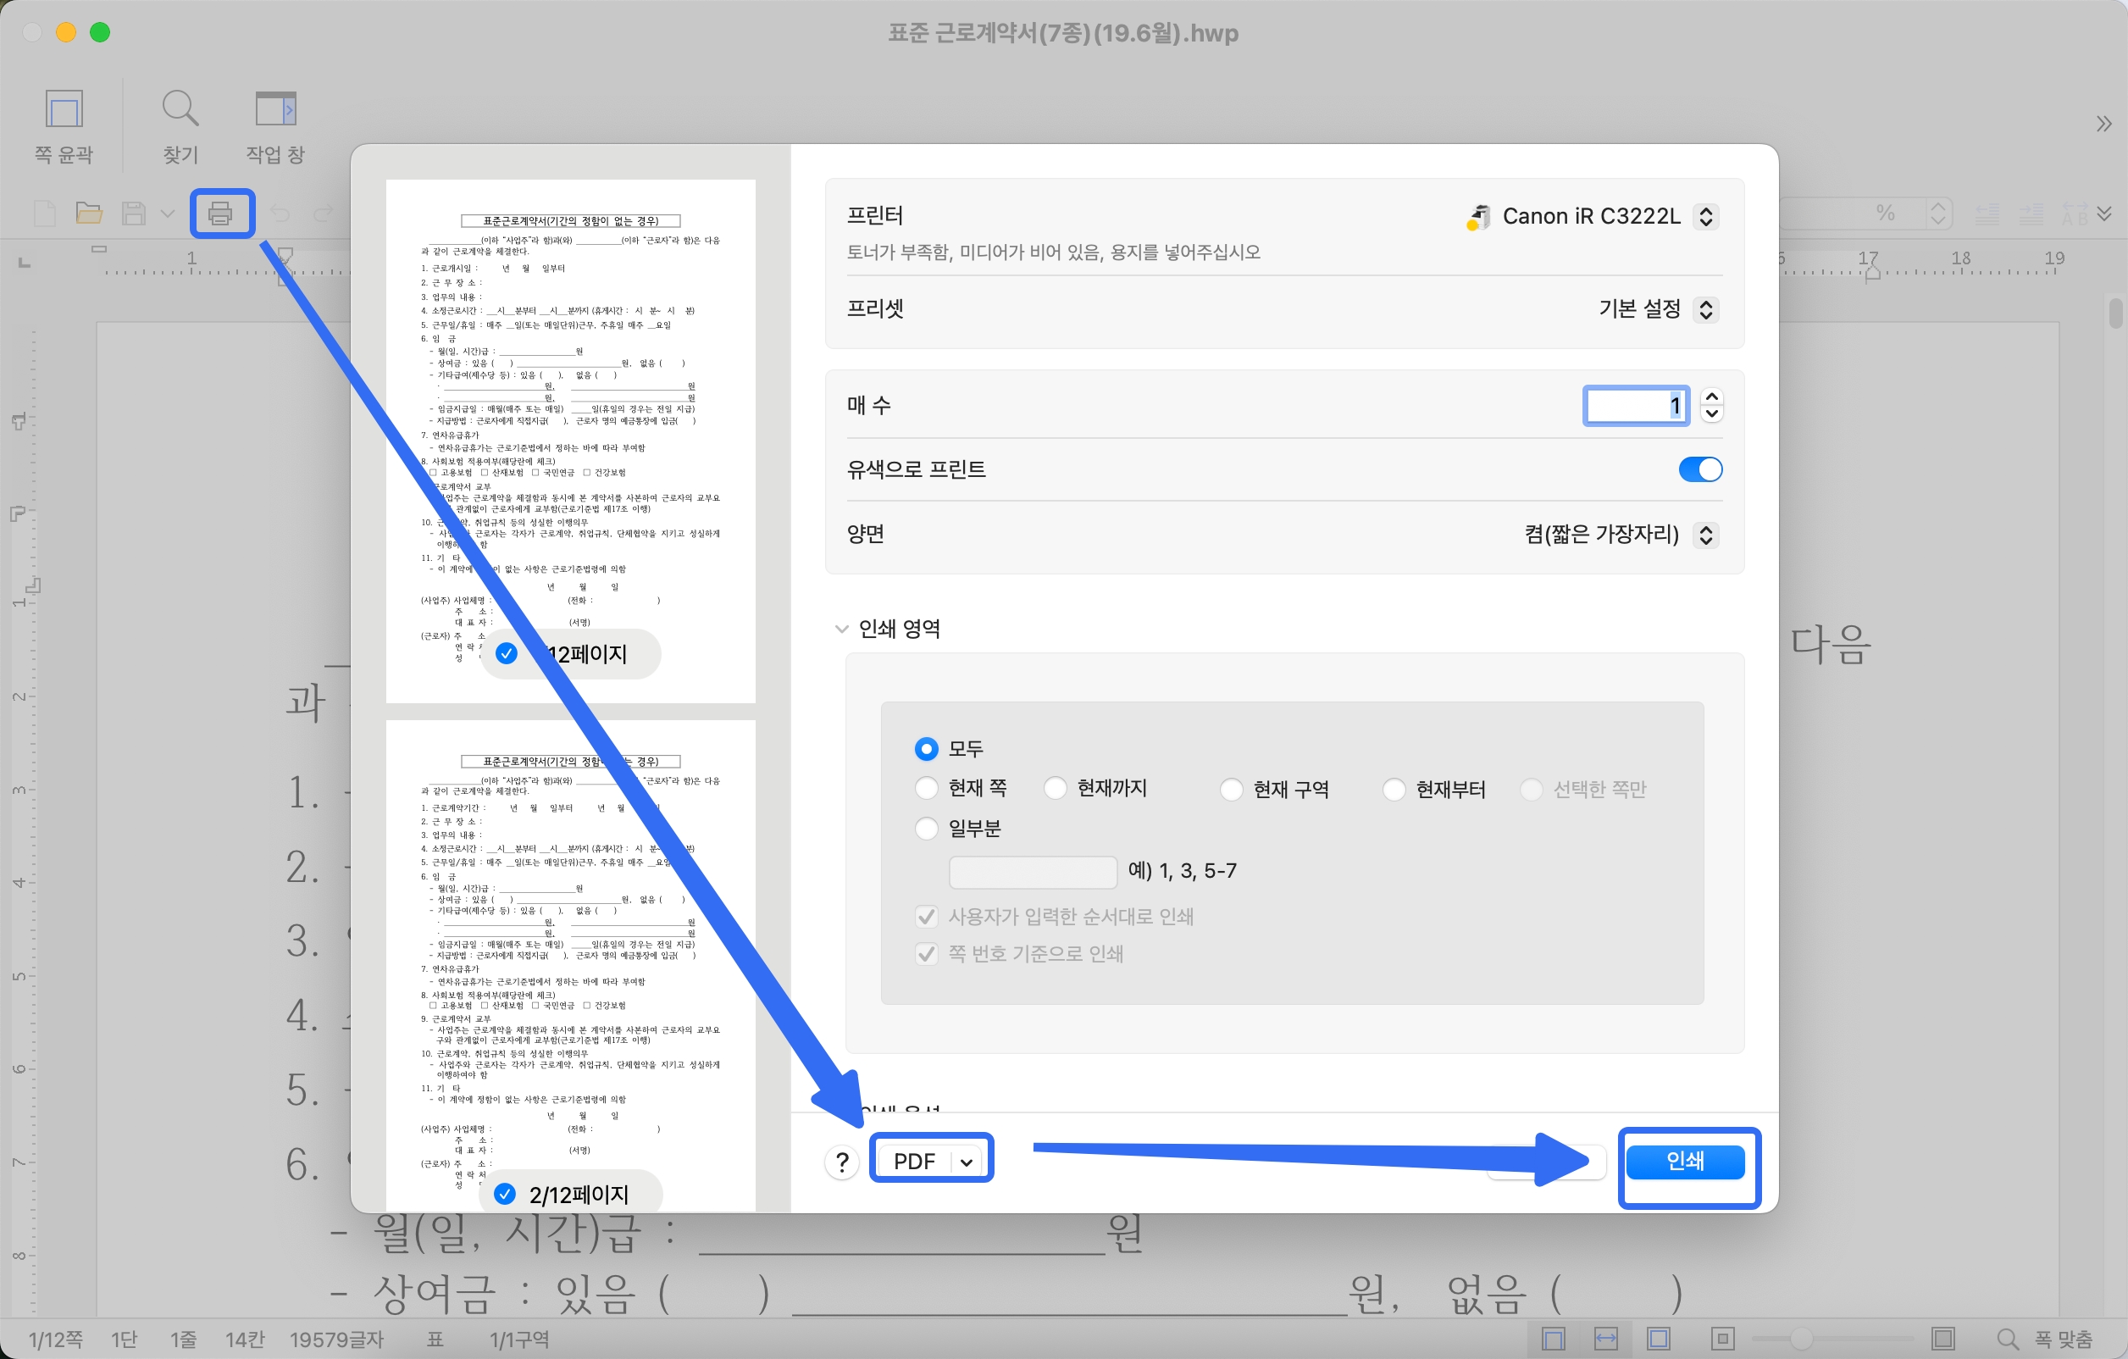Click the undo arrow icon

tap(280, 213)
